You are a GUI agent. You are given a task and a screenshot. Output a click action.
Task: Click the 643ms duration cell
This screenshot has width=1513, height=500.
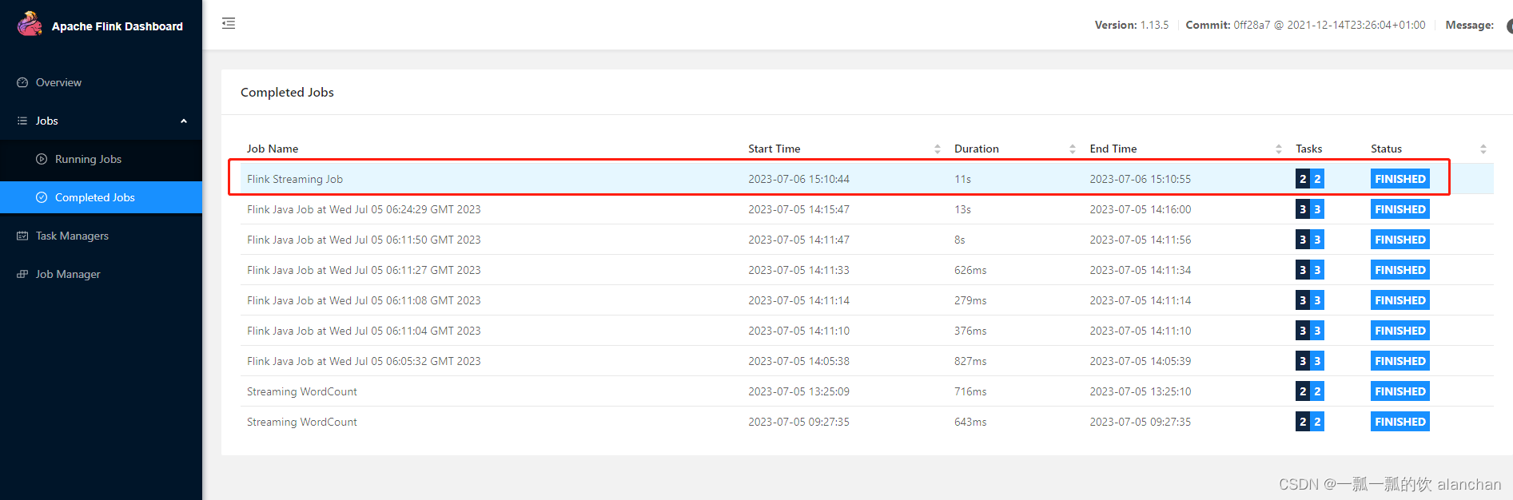pos(970,422)
